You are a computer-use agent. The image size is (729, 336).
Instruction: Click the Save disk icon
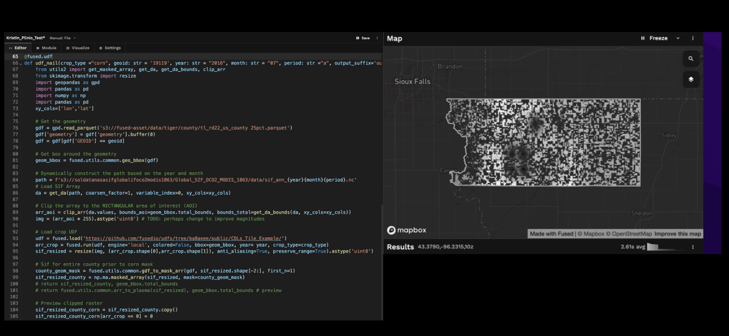coord(358,38)
